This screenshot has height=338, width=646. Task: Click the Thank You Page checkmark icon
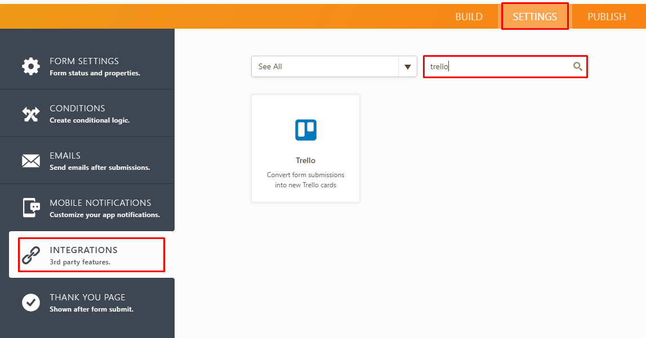pos(31,302)
